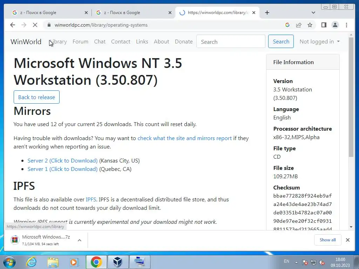Open the Chrome profile avatar
This screenshot has width=359, height=269.
335,25
